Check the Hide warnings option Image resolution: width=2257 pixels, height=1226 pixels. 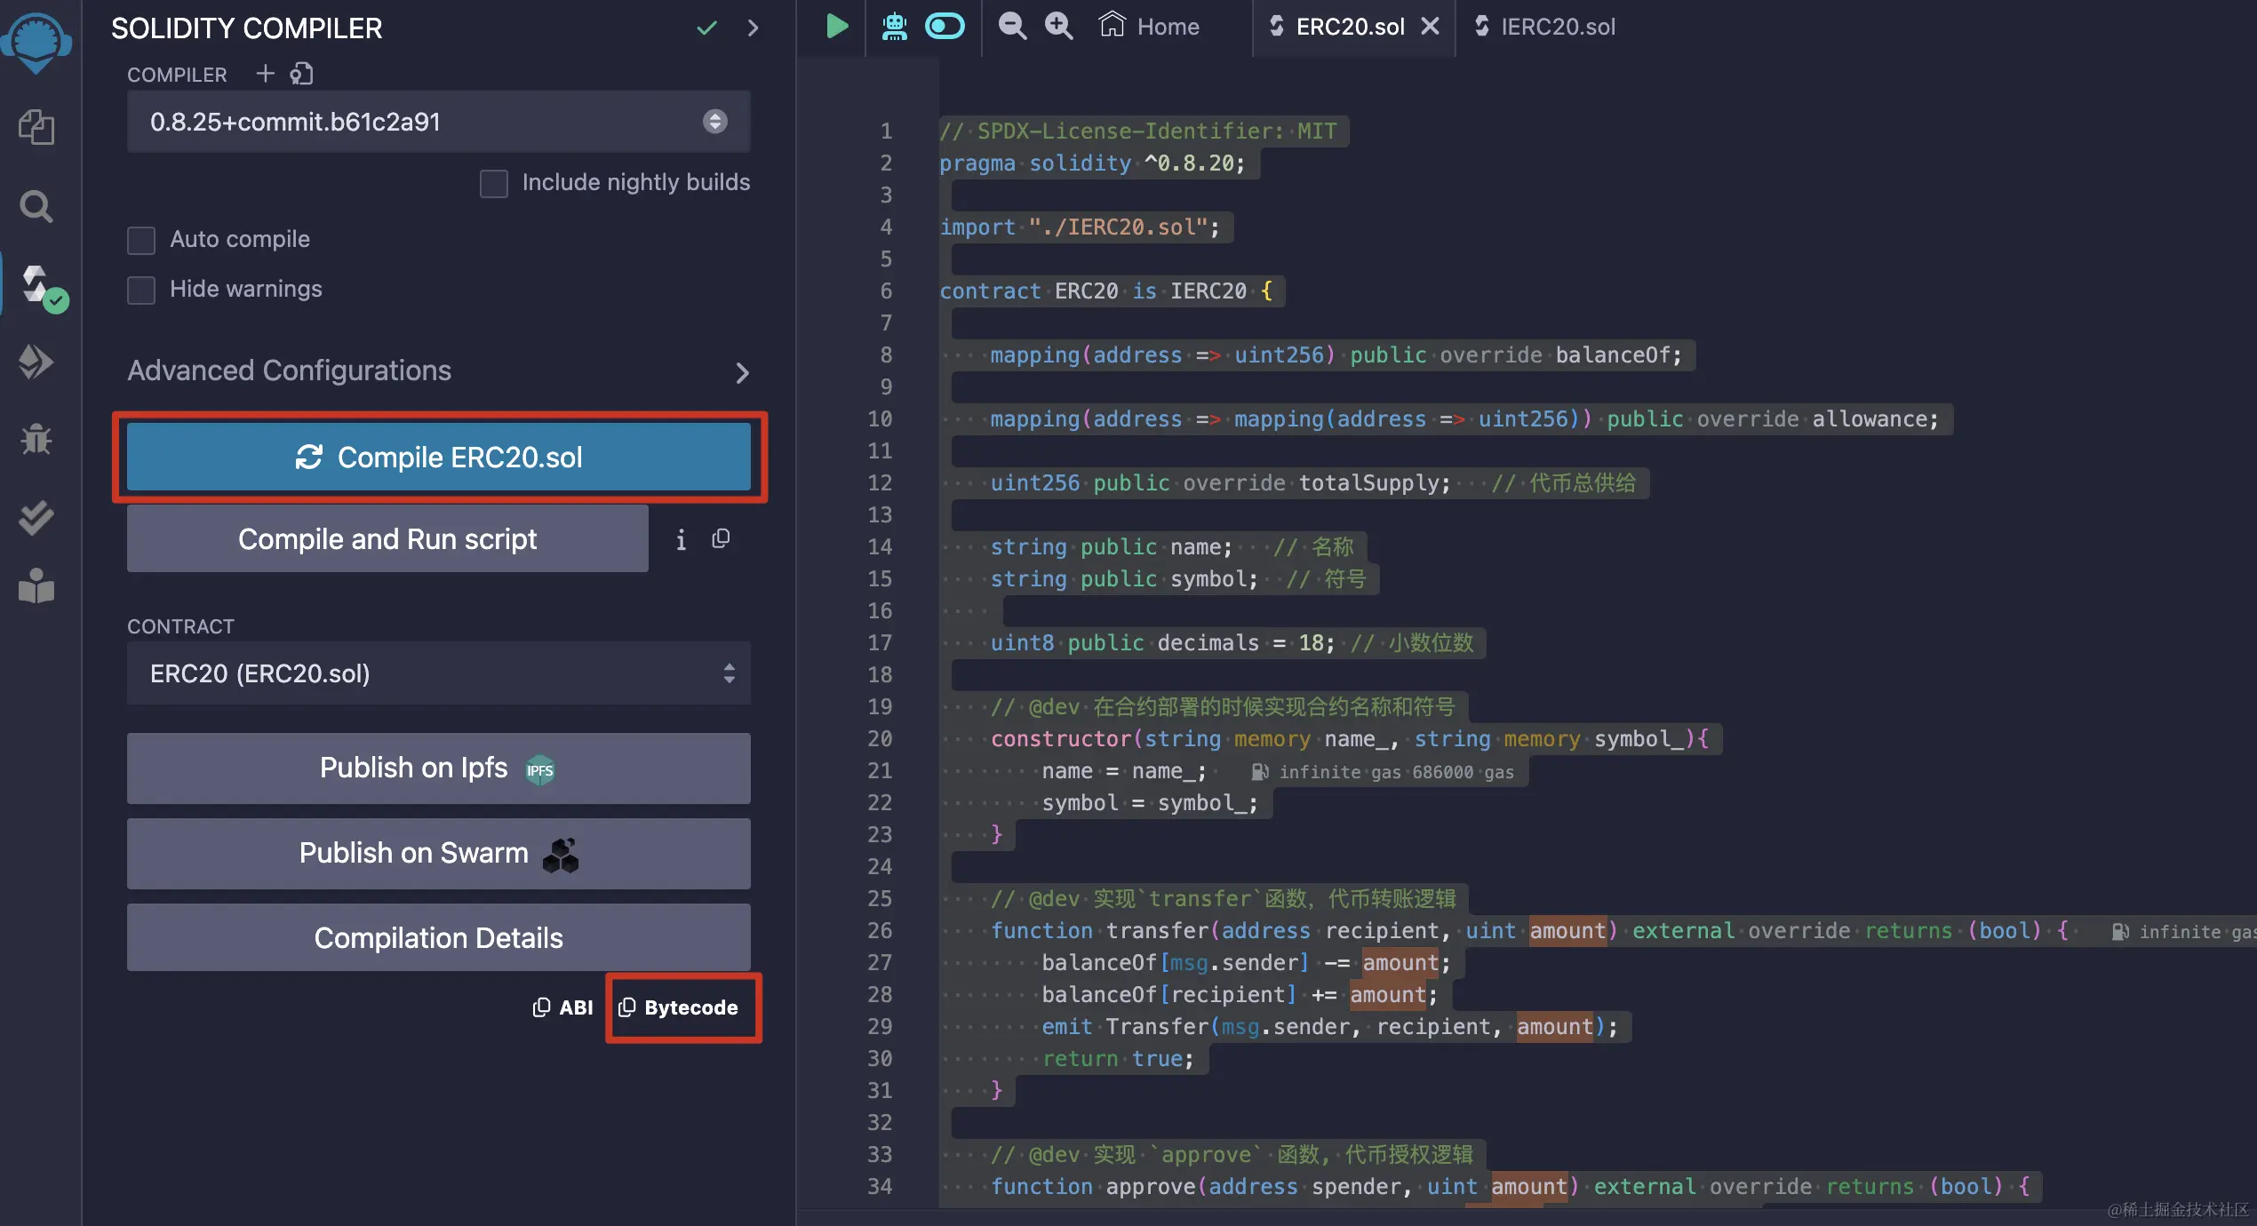[x=141, y=290]
